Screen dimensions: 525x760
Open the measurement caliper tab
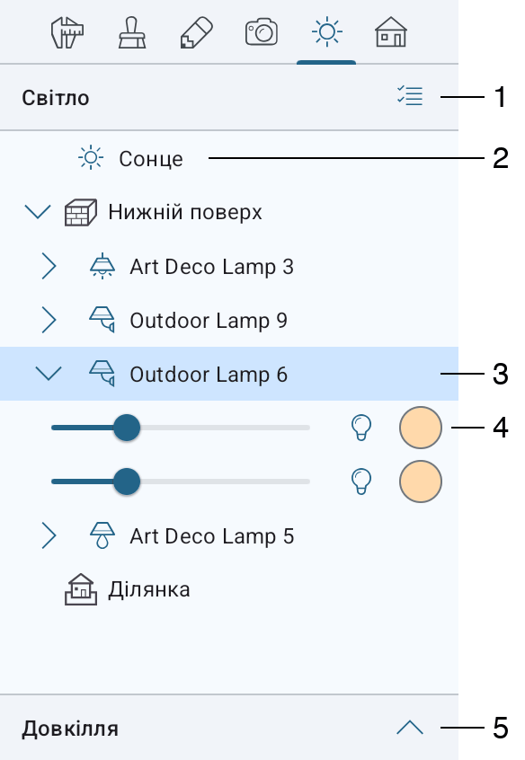pos(67,32)
